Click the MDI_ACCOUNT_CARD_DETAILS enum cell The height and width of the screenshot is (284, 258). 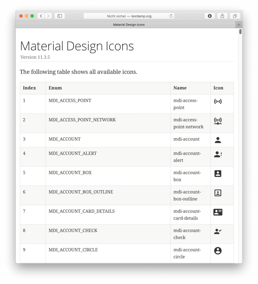tap(108, 215)
